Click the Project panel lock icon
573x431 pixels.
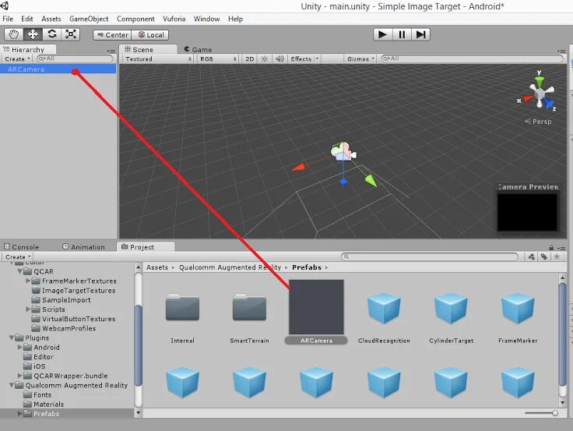coord(551,247)
